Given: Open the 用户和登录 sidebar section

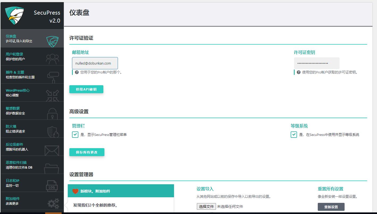Looking at the screenshot, I should (x=32, y=57).
